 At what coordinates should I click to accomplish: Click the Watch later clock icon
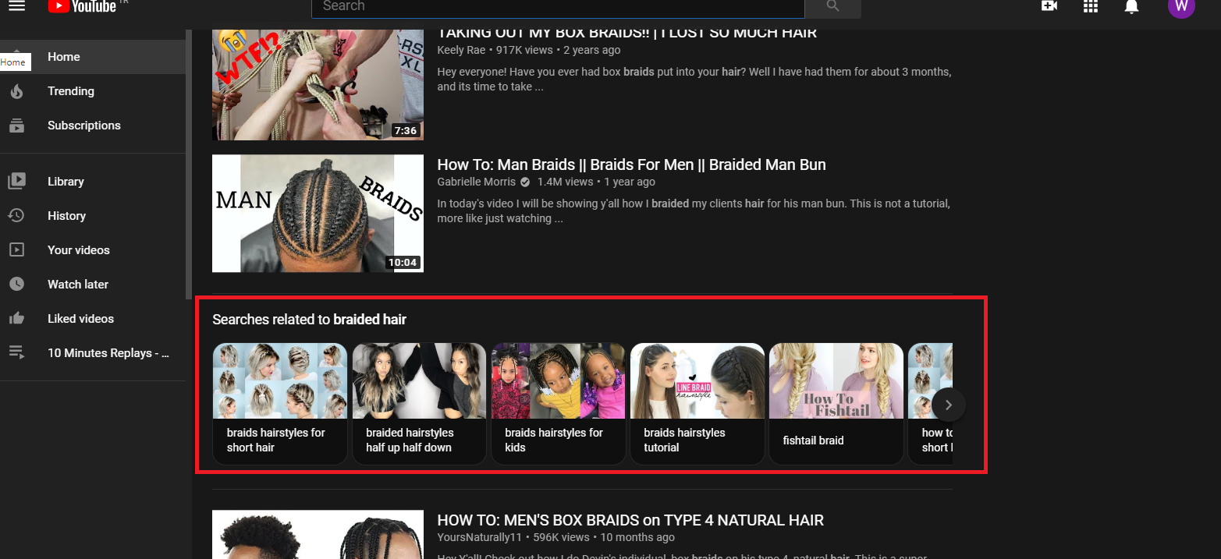(x=16, y=285)
